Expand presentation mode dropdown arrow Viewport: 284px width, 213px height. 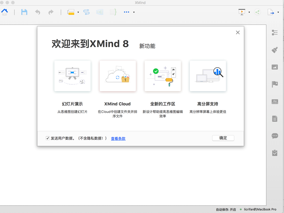tap(249, 12)
